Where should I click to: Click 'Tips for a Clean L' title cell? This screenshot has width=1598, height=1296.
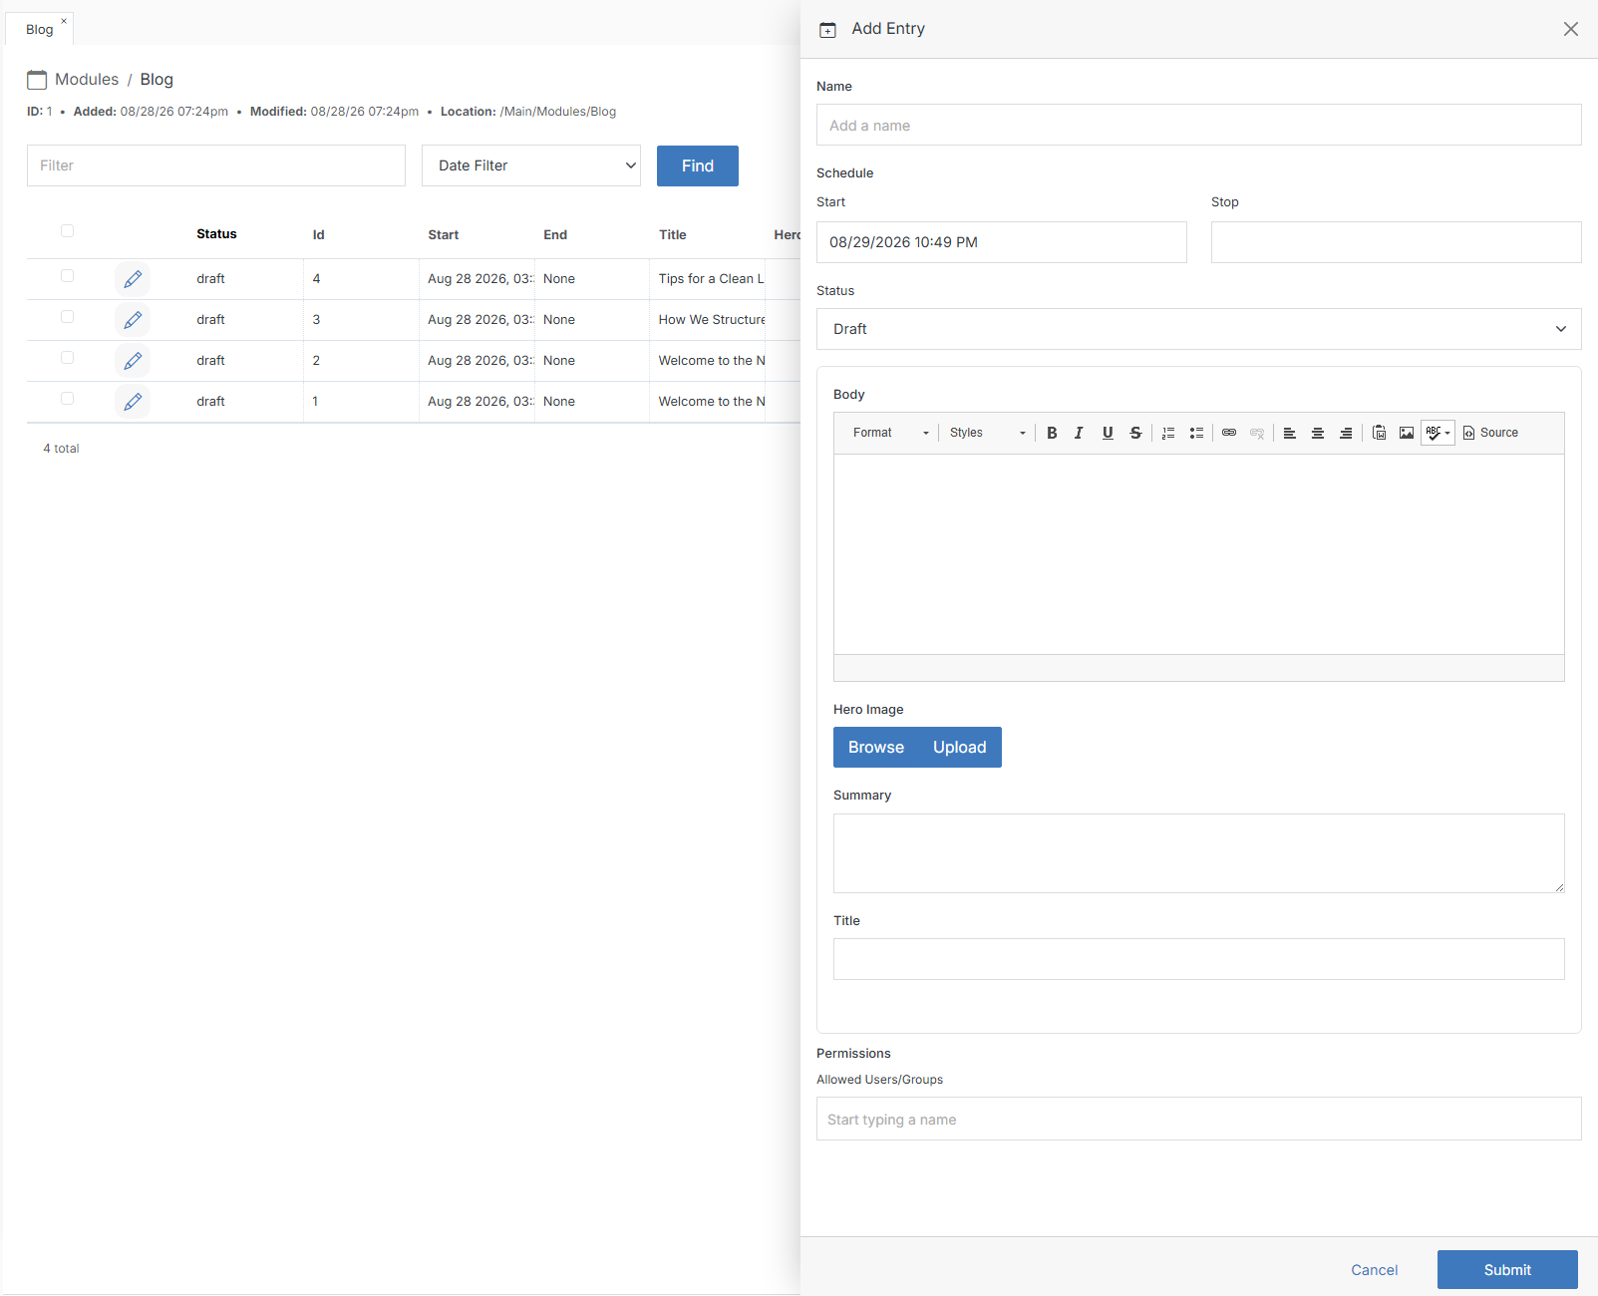coord(711,279)
